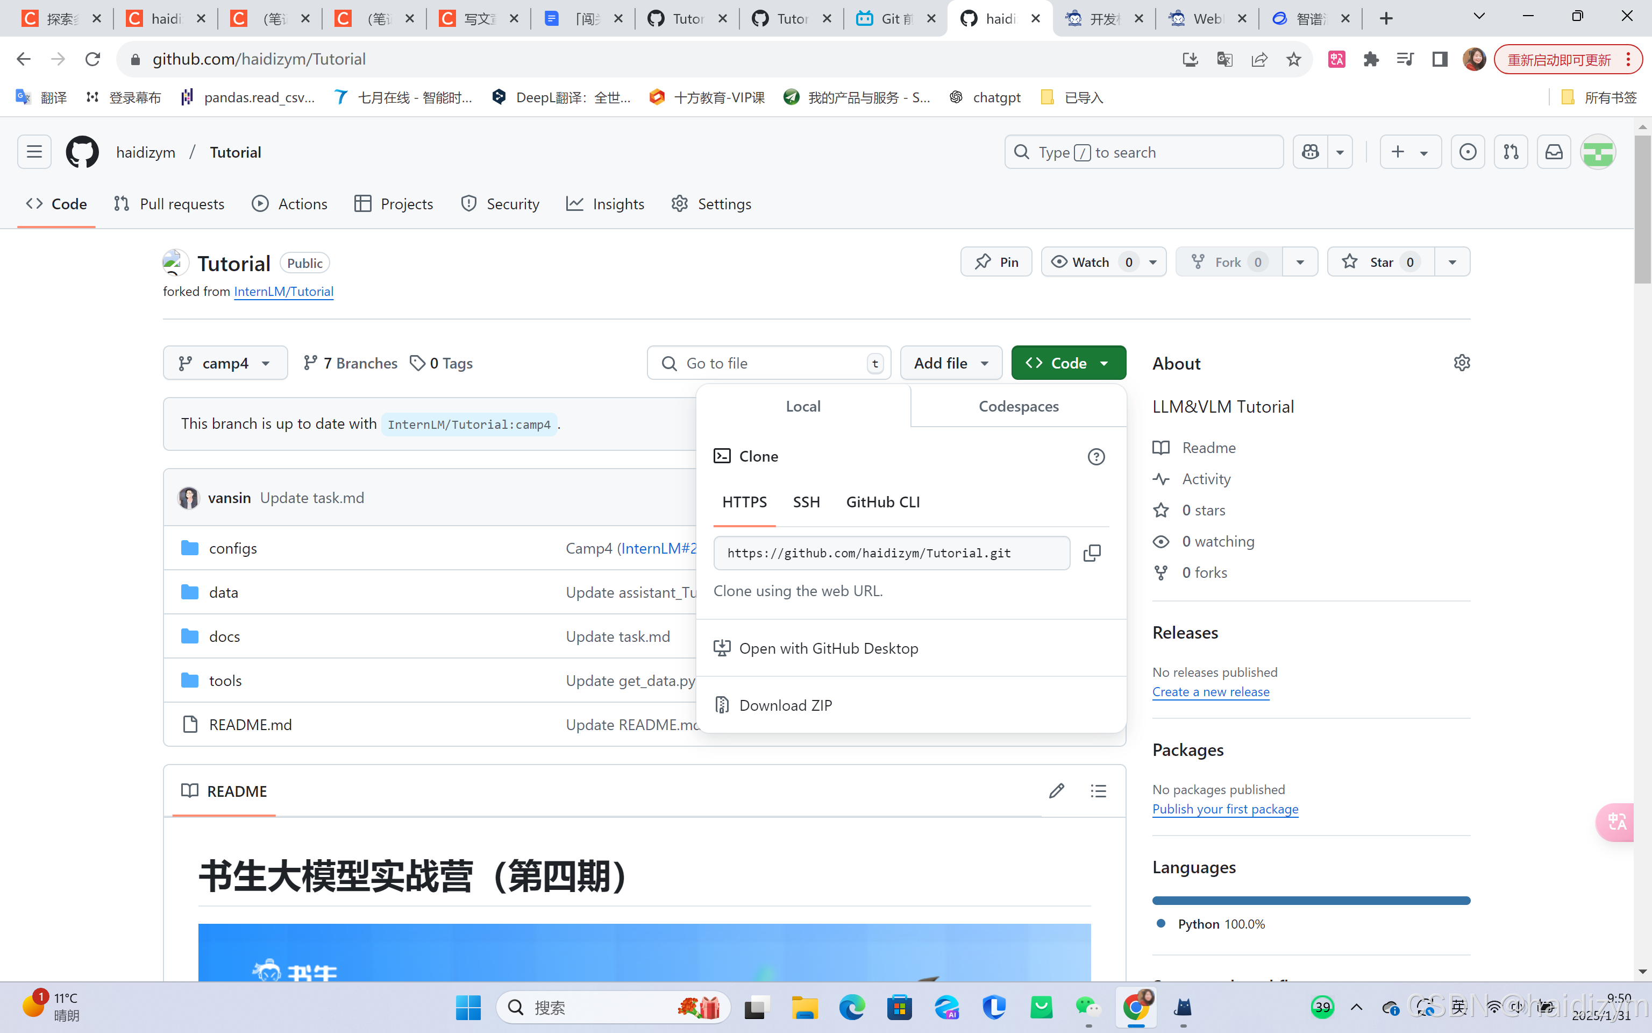Screen dimensions: 1652x1033
Task: Pin the Tutorial repository
Action: 996,263
